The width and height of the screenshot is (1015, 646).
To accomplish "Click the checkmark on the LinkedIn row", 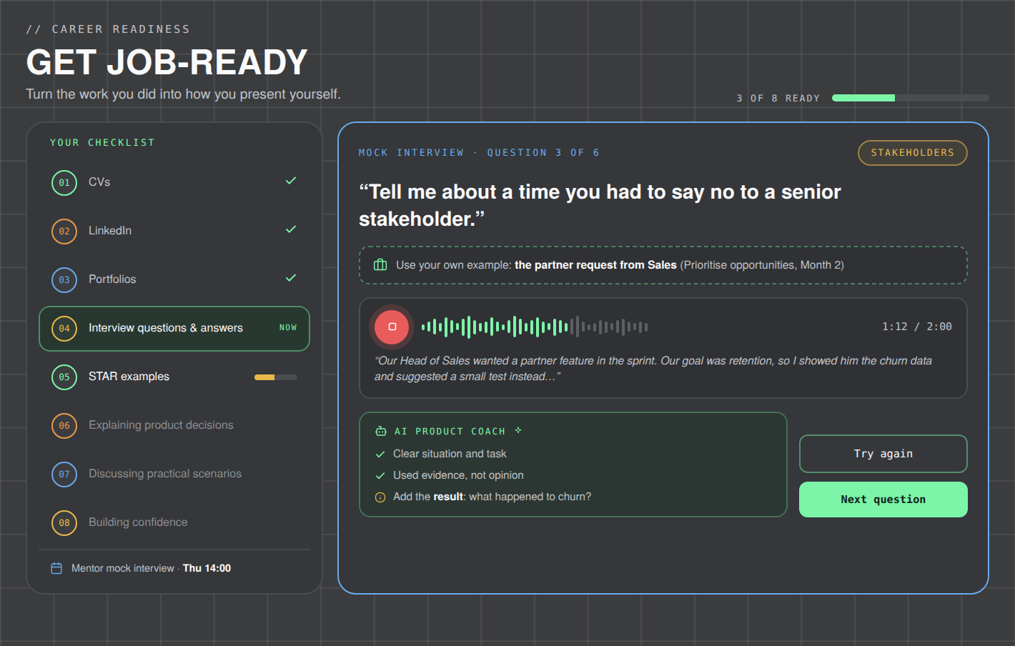I will (x=291, y=229).
